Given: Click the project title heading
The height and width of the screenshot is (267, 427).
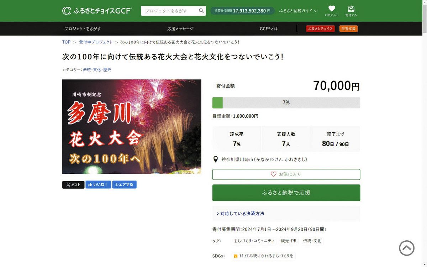Looking at the screenshot, I should pos(173,57).
